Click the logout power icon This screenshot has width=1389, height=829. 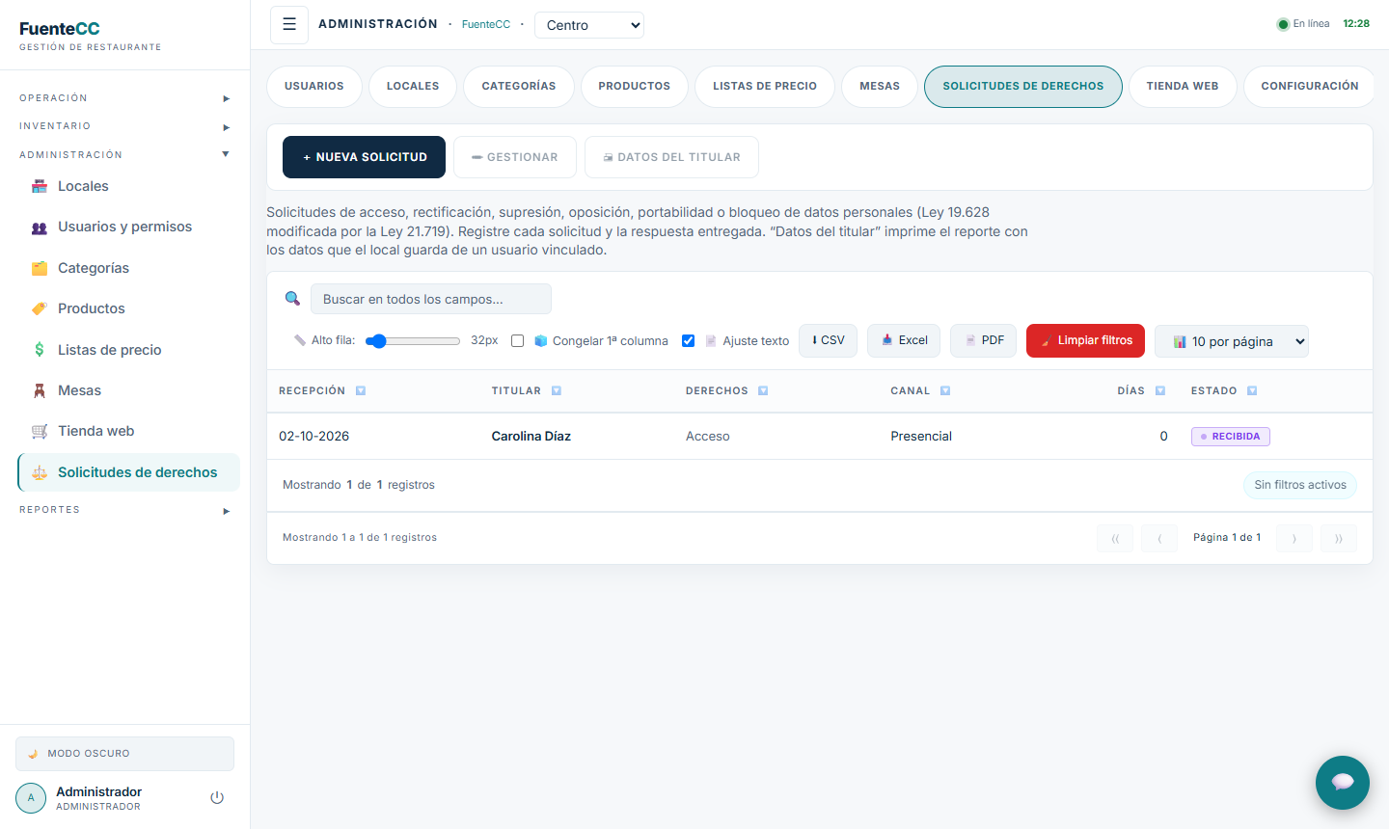(217, 797)
